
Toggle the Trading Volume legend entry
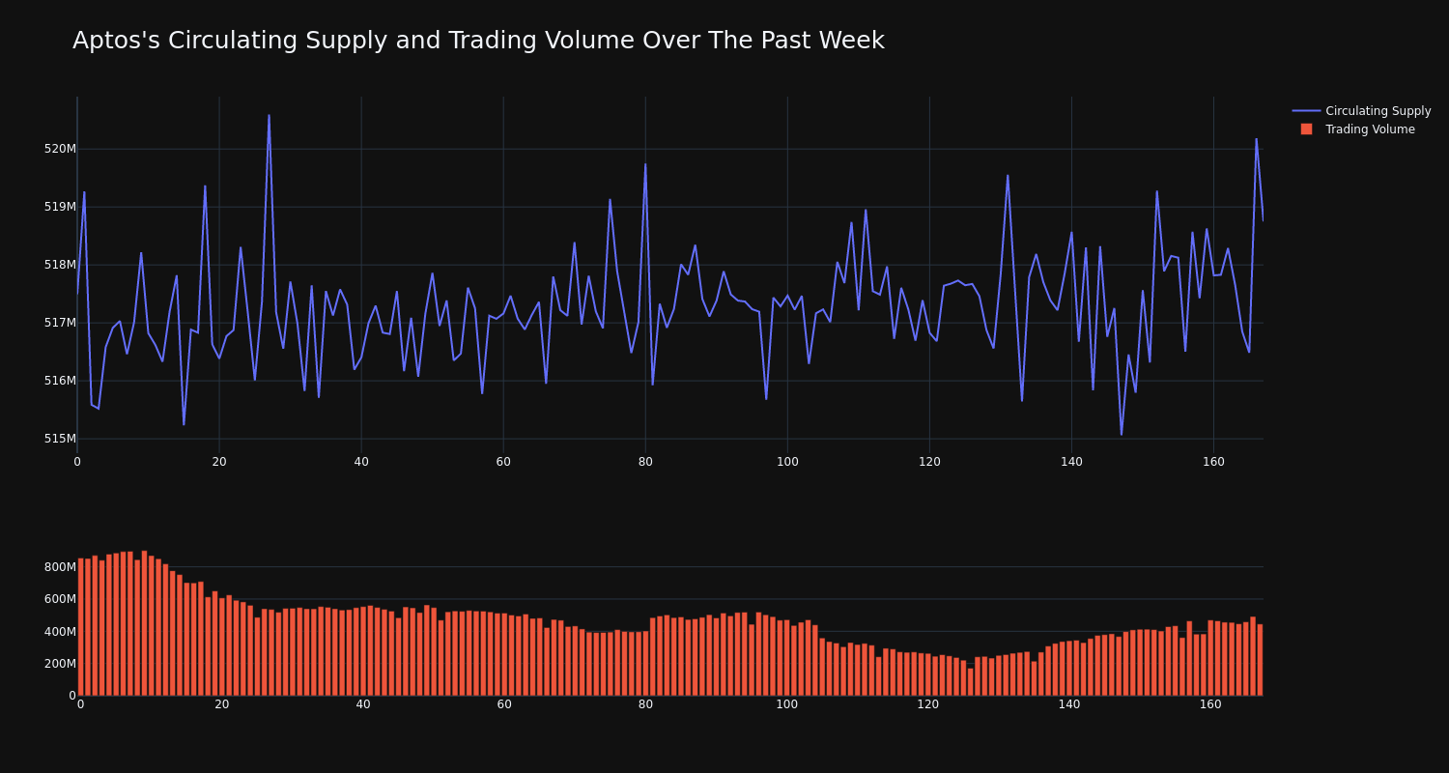1361,129
